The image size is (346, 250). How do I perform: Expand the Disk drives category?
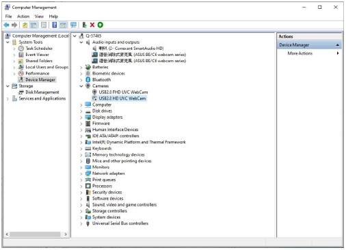click(x=81, y=111)
